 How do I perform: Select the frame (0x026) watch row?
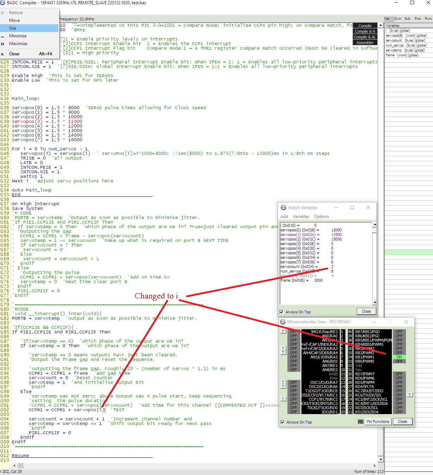click(x=326, y=280)
